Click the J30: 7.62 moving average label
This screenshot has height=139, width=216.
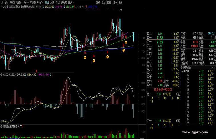[60, 7]
